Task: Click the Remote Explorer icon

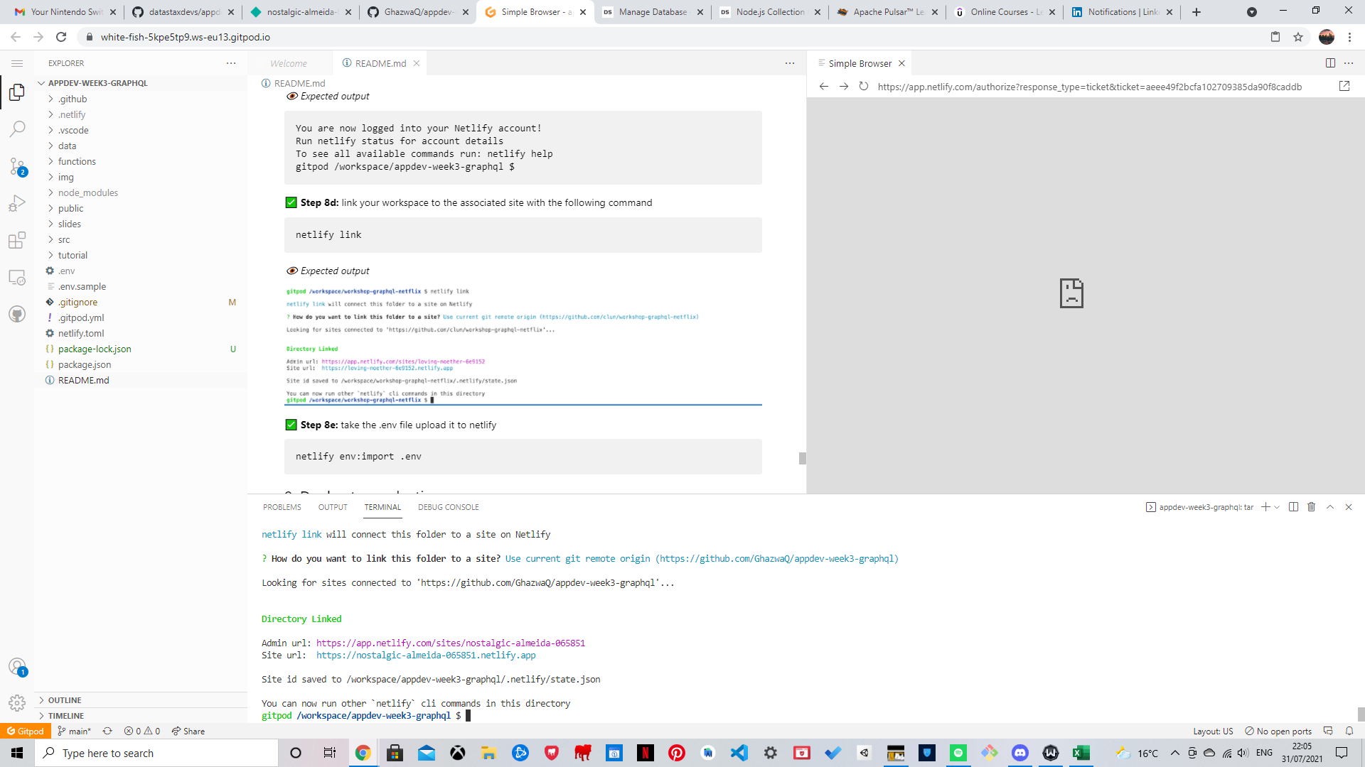Action: [x=18, y=278]
